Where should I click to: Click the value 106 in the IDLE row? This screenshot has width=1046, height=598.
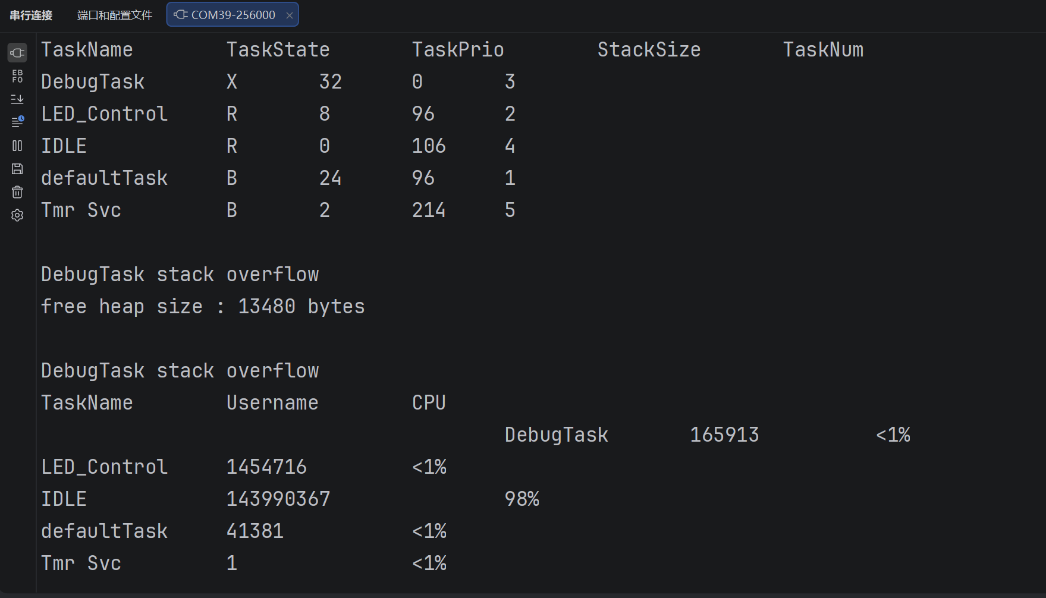(429, 146)
